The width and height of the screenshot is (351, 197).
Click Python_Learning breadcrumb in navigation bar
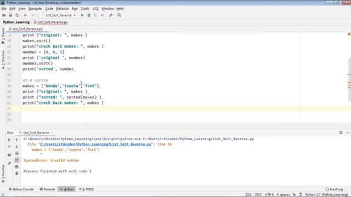[16, 22]
